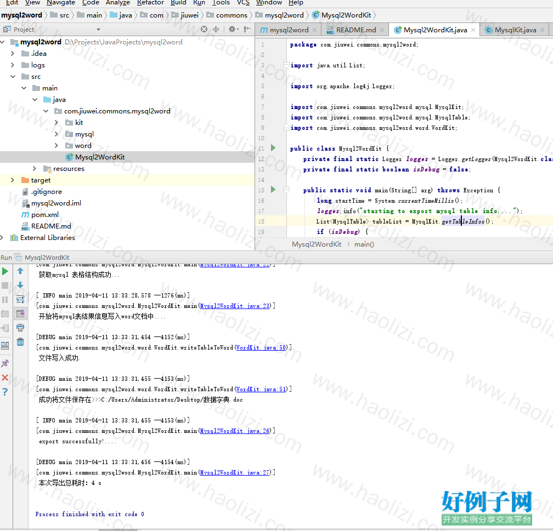
Task: Select mysql2word.iml in the project tree
Action: pos(56,203)
